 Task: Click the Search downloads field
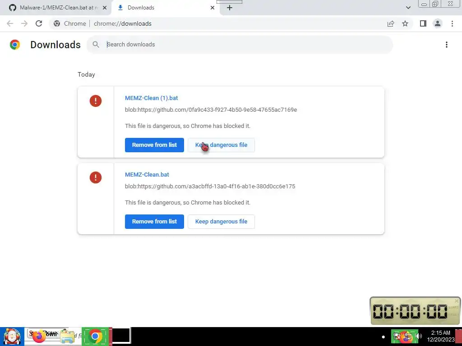pyautogui.click(x=240, y=45)
